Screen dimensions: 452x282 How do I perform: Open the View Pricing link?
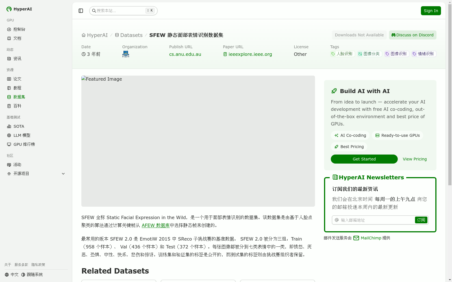click(x=415, y=159)
